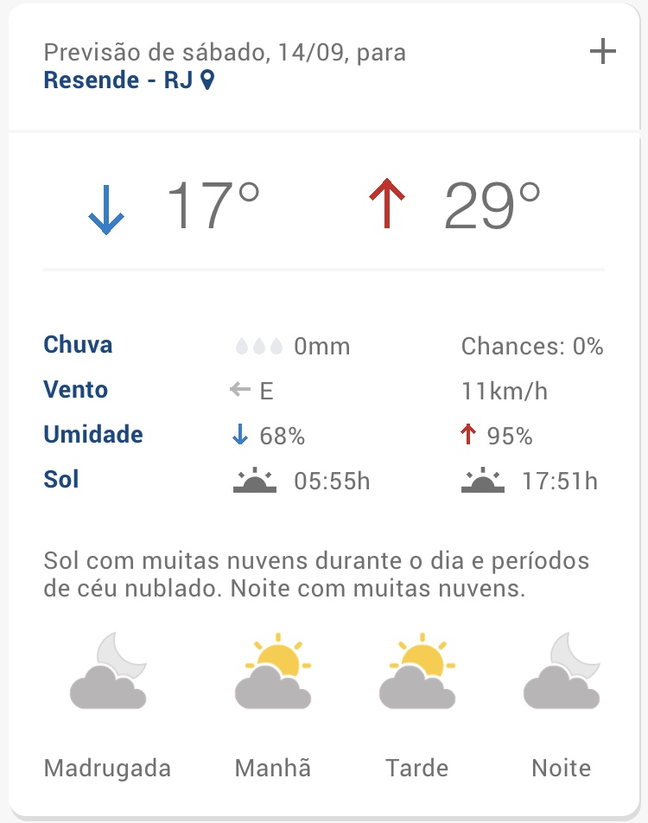
Task: Click the sunrise icon at 05:55h
Action: pyautogui.click(x=255, y=481)
